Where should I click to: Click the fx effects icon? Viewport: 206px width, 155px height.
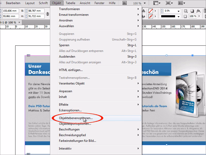(x=198, y=11)
